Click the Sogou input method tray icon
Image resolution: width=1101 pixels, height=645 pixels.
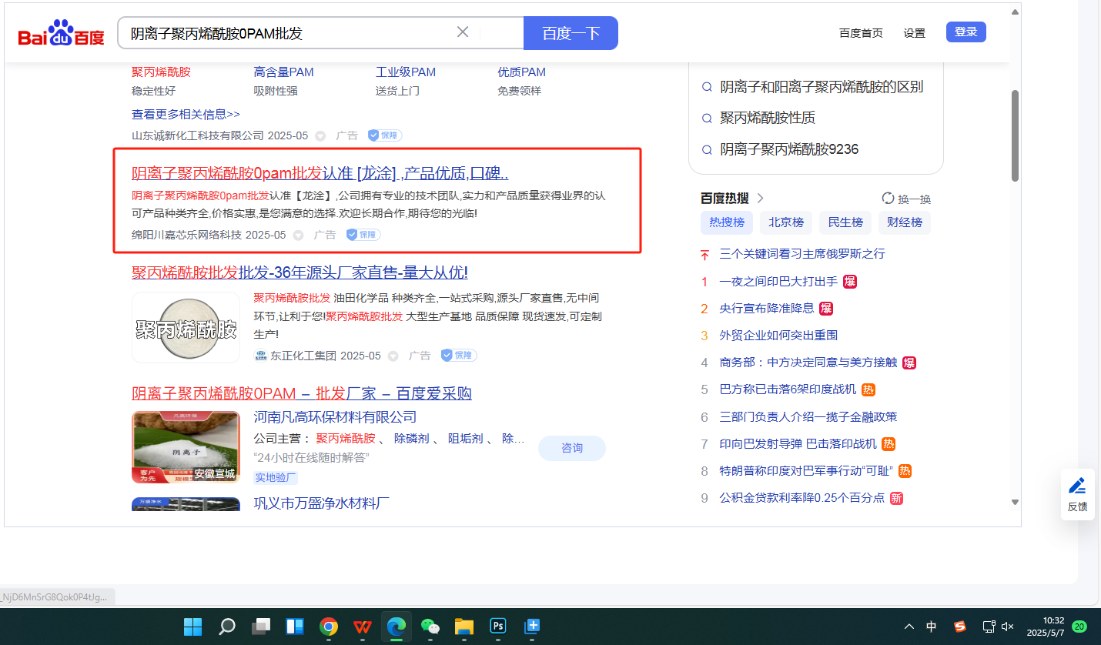tap(959, 627)
